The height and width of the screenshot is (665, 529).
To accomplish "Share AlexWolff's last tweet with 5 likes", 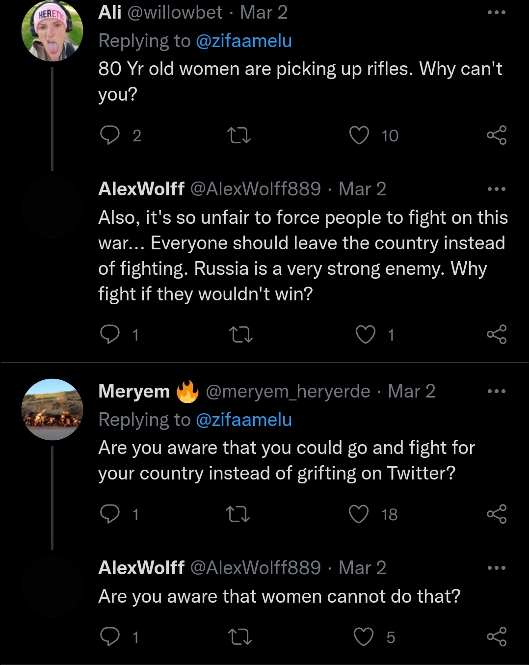I will 497,637.
